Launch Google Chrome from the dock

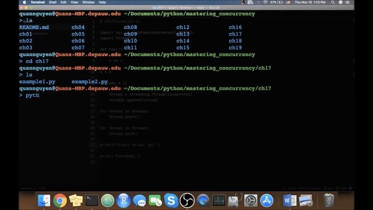click(x=59, y=200)
